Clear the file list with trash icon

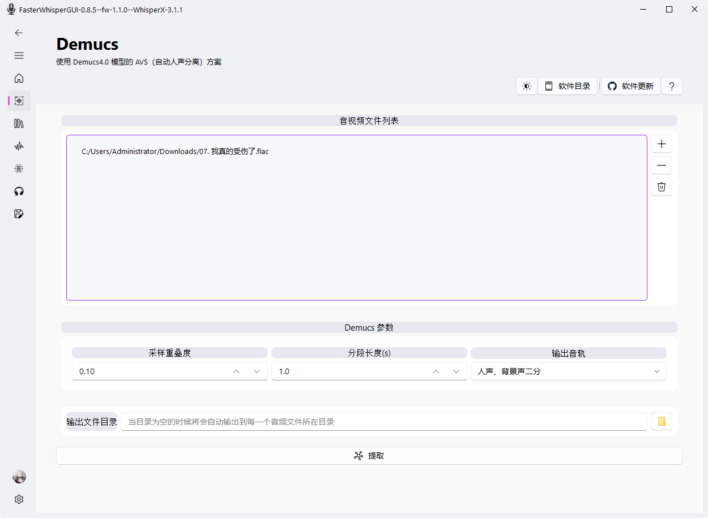(661, 186)
